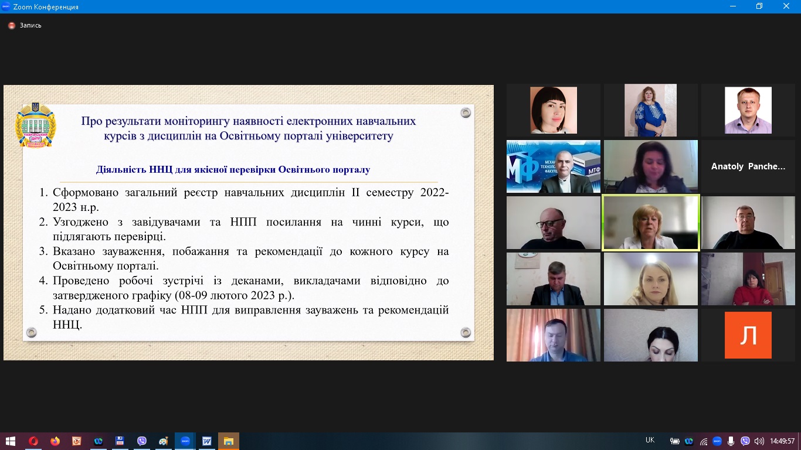Open Opera browser from the taskbar
Screen dimensions: 801x450
point(33,441)
